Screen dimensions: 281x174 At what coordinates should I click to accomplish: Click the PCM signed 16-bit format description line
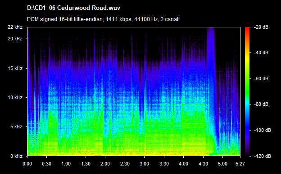tap(103, 19)
